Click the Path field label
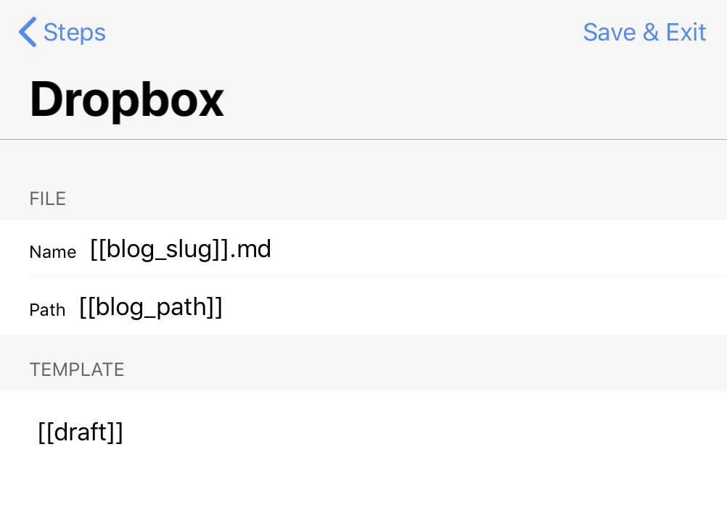 point(47,310)
